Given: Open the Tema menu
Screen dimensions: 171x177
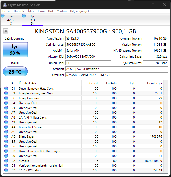Looking at the screenshot, I should (41, 11).
